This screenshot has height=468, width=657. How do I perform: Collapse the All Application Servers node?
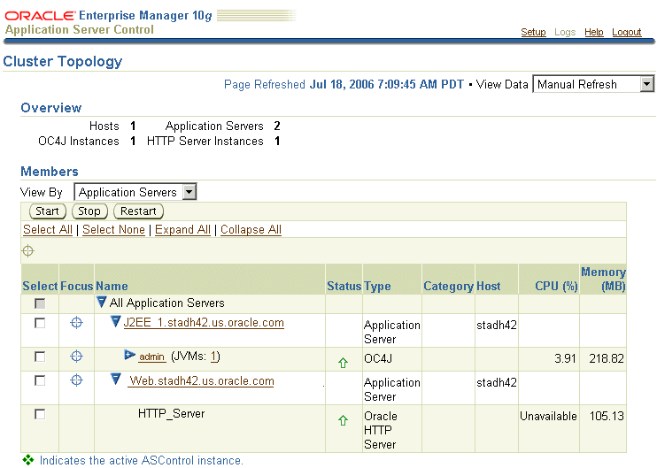point(102,303)
